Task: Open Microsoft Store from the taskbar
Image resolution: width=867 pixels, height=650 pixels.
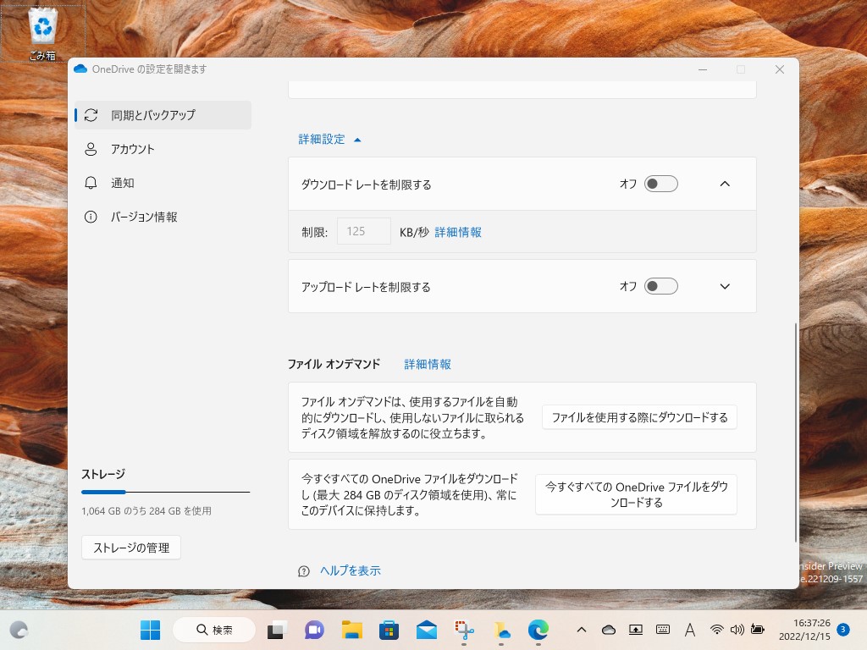Action: tap(388, 630)
